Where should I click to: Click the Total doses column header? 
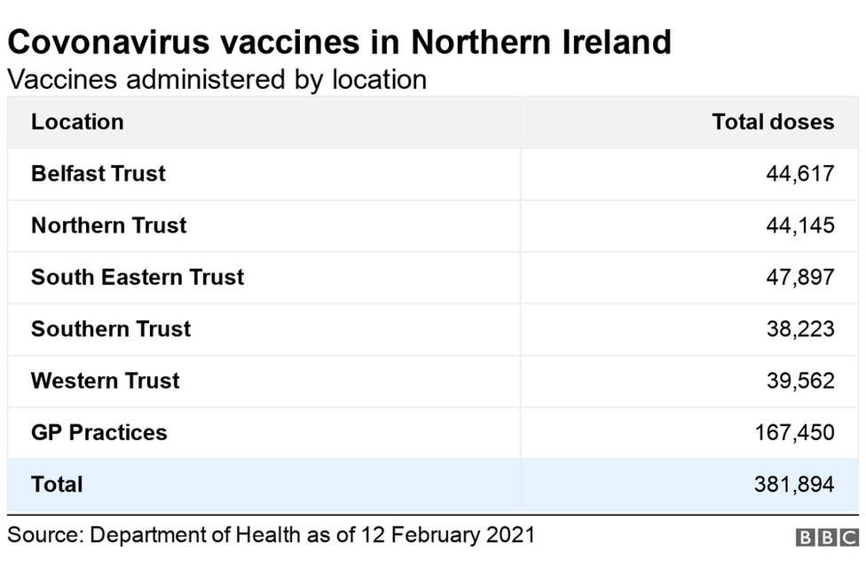pyautogui.click(x=772, y=122)
